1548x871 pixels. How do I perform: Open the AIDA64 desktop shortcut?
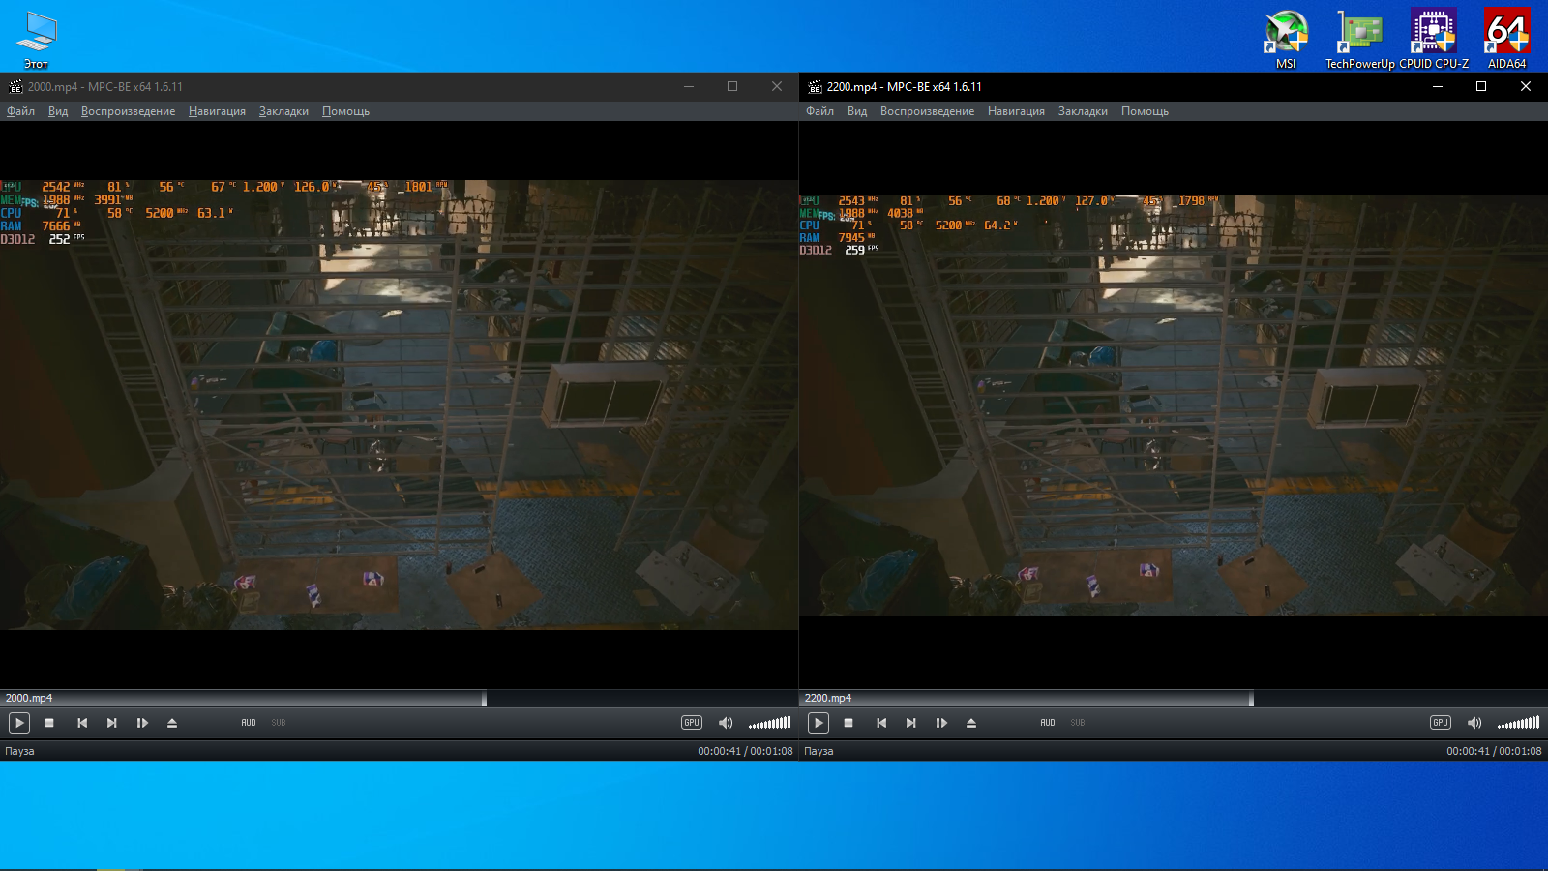[x=1506, y=39]
